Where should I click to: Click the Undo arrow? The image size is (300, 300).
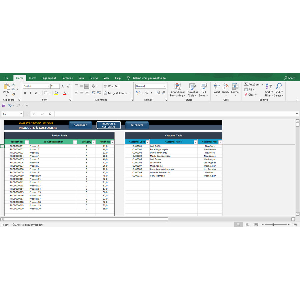[10, 105]
